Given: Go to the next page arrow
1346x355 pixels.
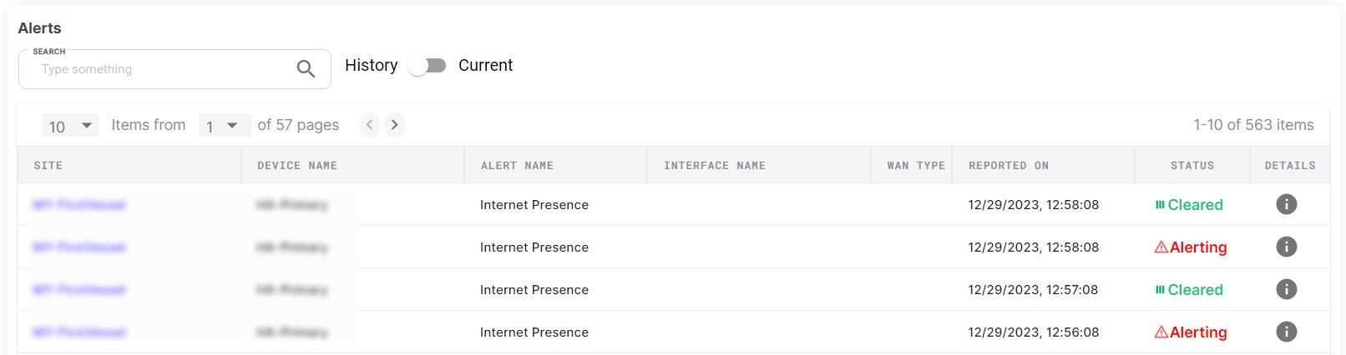Looking at the screenshot, I should tap(395, 125).
